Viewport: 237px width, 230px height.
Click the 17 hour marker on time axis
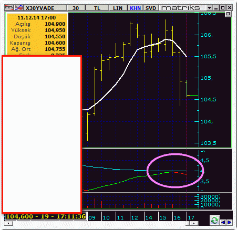191,218
